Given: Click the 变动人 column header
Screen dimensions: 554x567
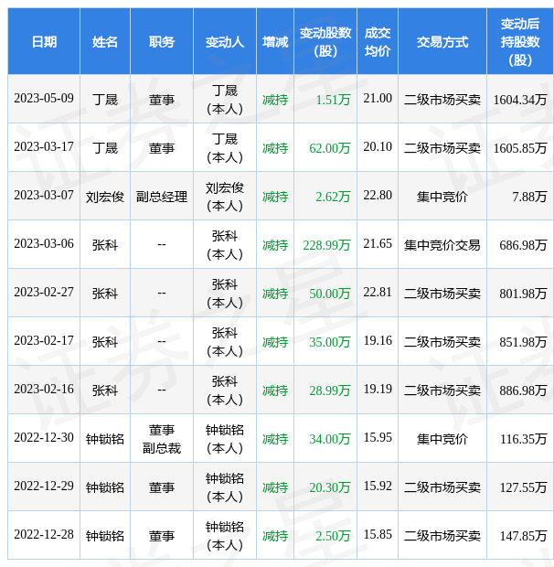Looking at the screenshot, I should coord(225,42).
